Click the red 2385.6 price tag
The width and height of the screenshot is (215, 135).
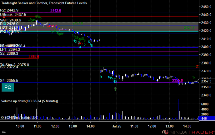tap(34, 57)
